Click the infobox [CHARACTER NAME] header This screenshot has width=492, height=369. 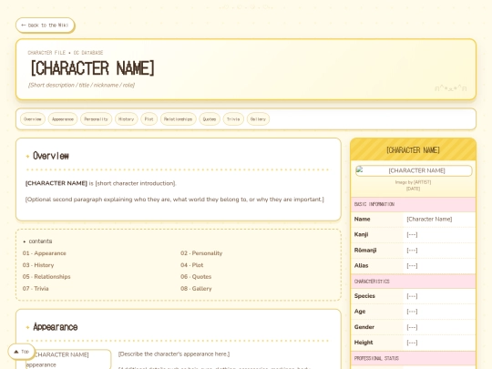click(413, 150)
